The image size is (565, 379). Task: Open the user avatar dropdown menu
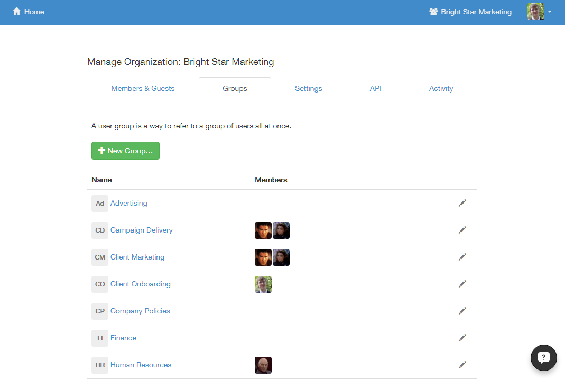tap(539, 12)
